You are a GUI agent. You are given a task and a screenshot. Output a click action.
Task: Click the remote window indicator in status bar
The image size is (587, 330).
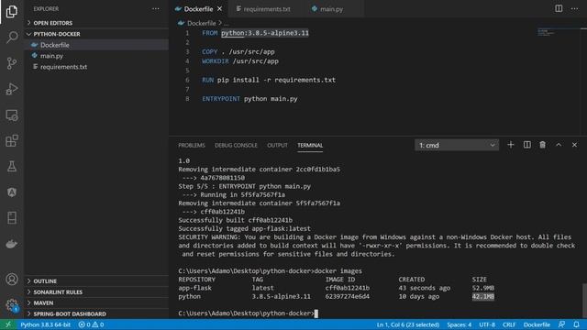8,324
